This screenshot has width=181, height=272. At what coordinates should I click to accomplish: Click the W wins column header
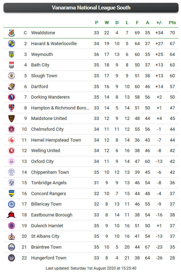(x=107, y=23)
